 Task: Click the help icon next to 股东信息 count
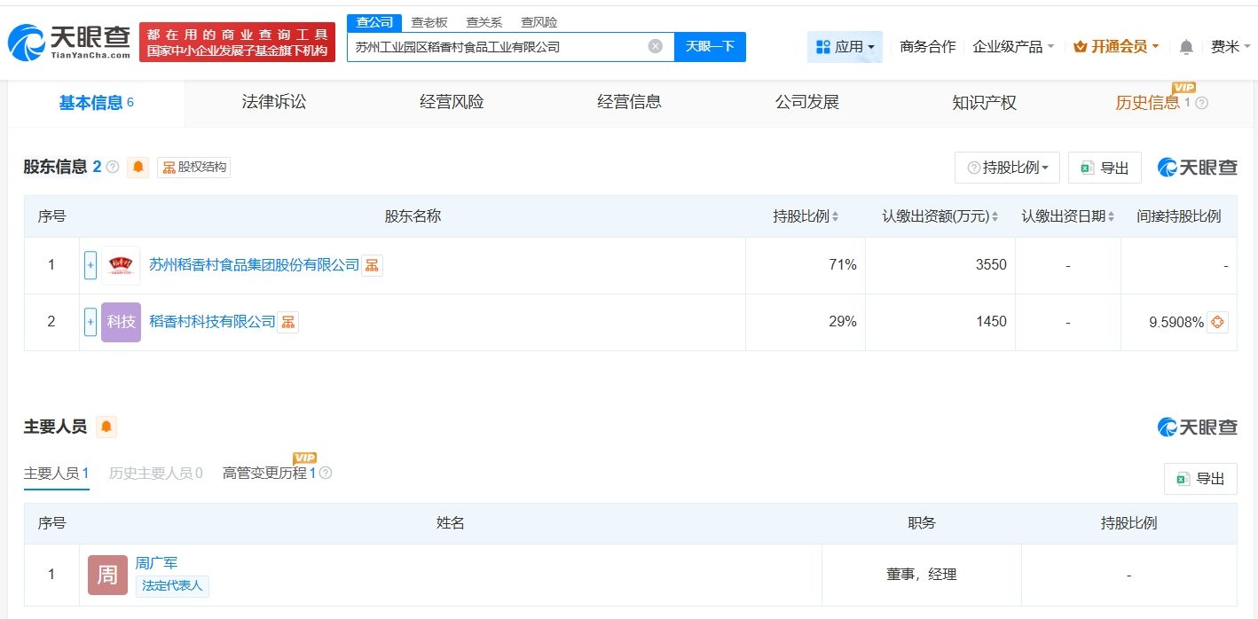pos(113,167)
